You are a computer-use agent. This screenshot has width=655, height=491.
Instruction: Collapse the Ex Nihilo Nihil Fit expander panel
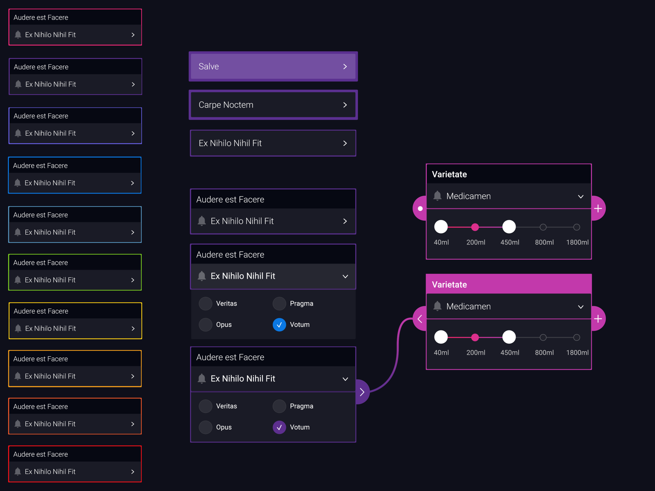coord(345,276)
